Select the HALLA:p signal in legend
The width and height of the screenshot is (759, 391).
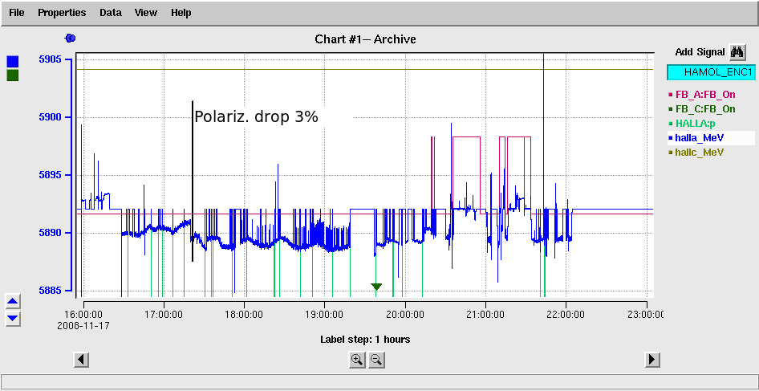click(x=695, y=124)
